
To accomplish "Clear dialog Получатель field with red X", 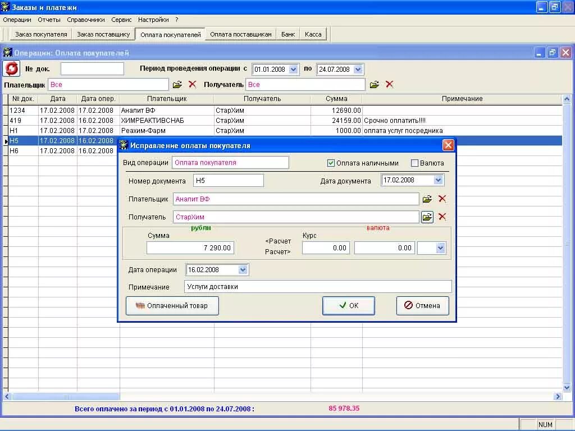I will pyautogui.click(x=442, y=217).
